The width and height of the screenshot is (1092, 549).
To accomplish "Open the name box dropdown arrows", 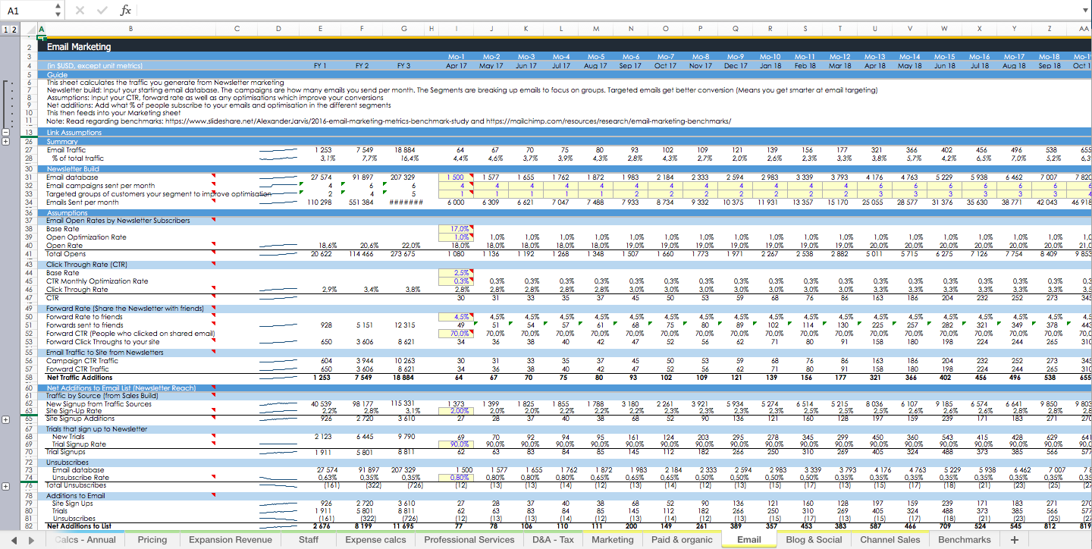I will (x=58, y=11).
